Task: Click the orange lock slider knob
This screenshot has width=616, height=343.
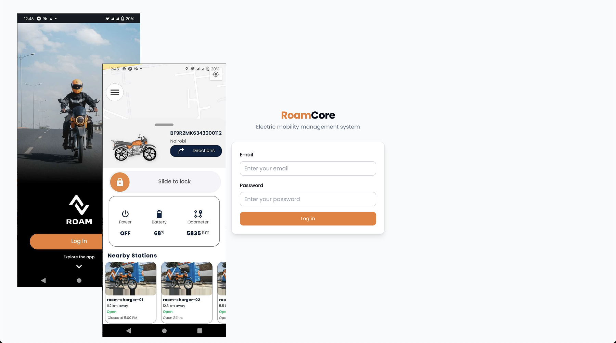Action: click(x=120, y=182)
